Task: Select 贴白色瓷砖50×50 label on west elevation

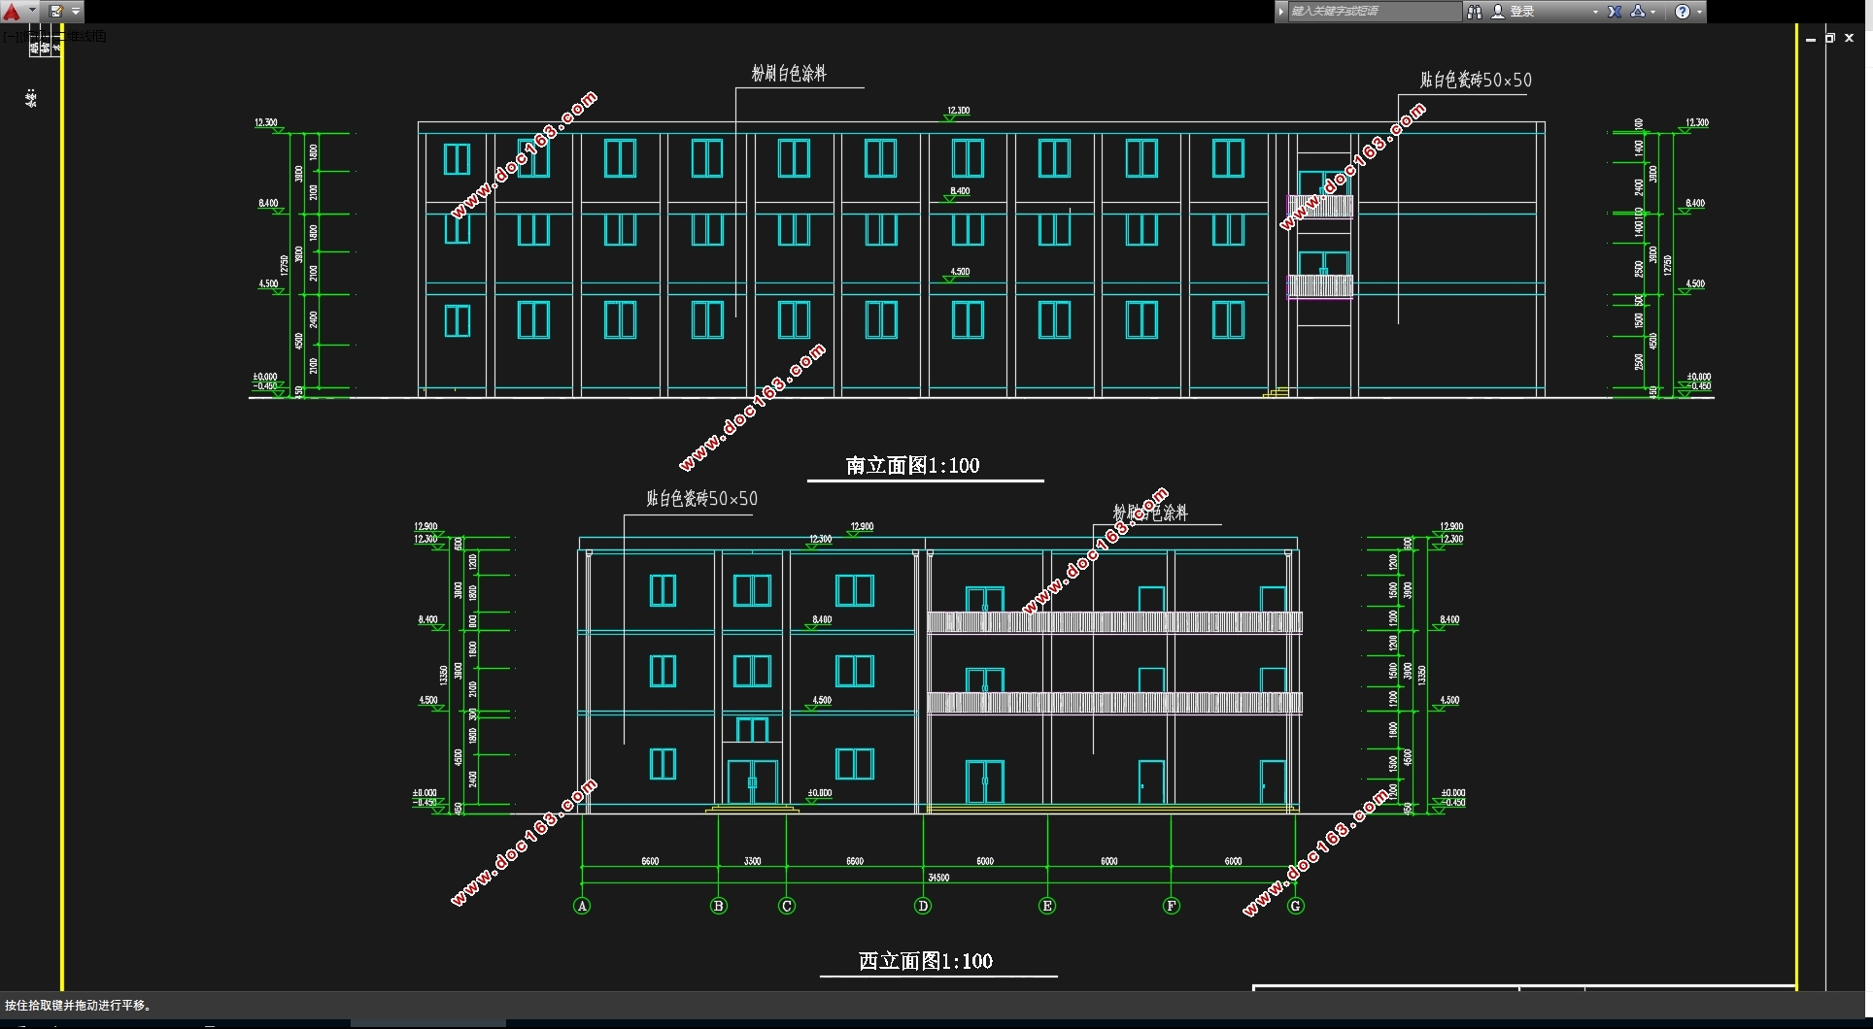Action: [x=701, y=498]
